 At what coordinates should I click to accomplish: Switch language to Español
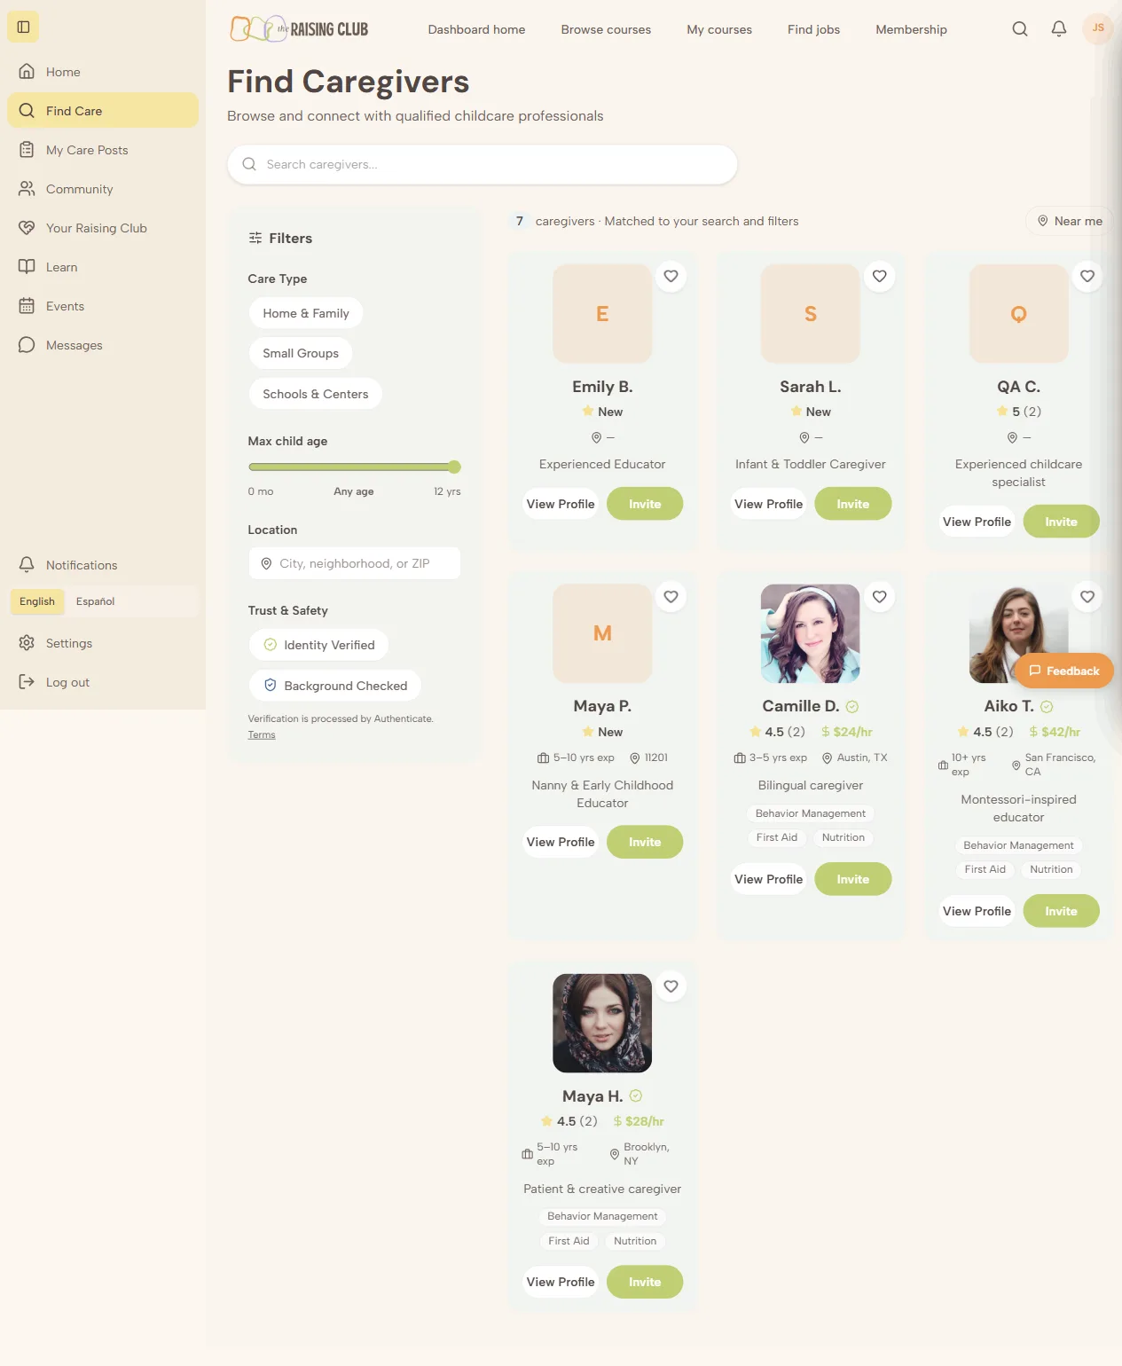[95, 601]
